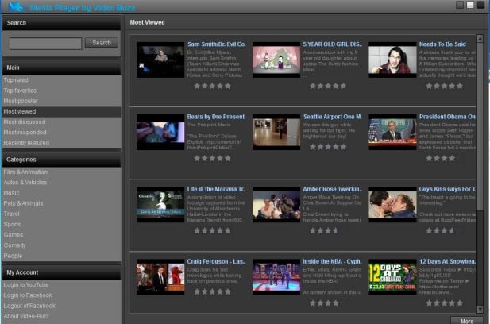Browse the People category
Image resolution: width=490 pixels, height=324 pixels.
click(x=14, y=256)
